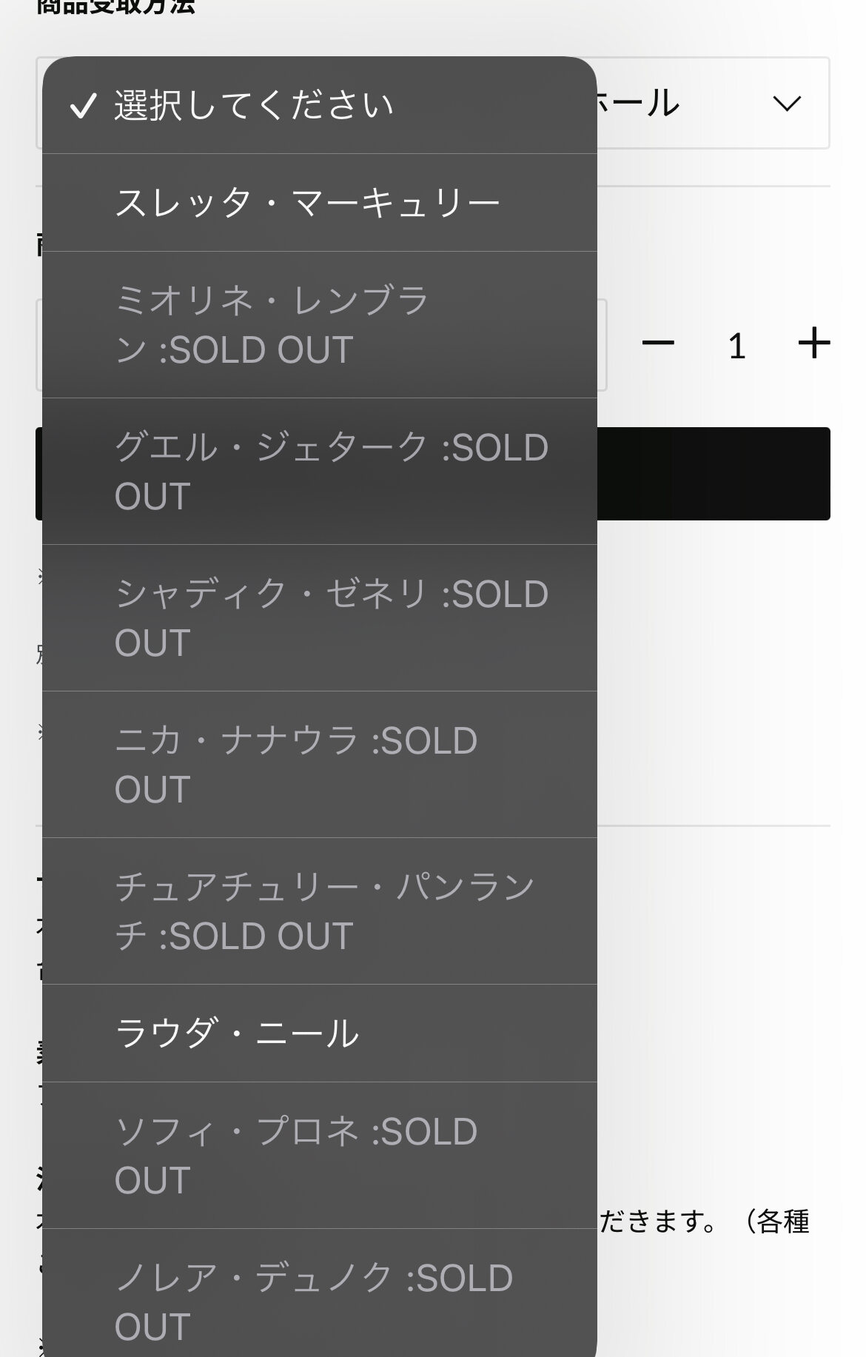The height and width of the screenshot is (1357, 866).
Task: Decrease quantity with the minus icon
Action: click(657, 344)
